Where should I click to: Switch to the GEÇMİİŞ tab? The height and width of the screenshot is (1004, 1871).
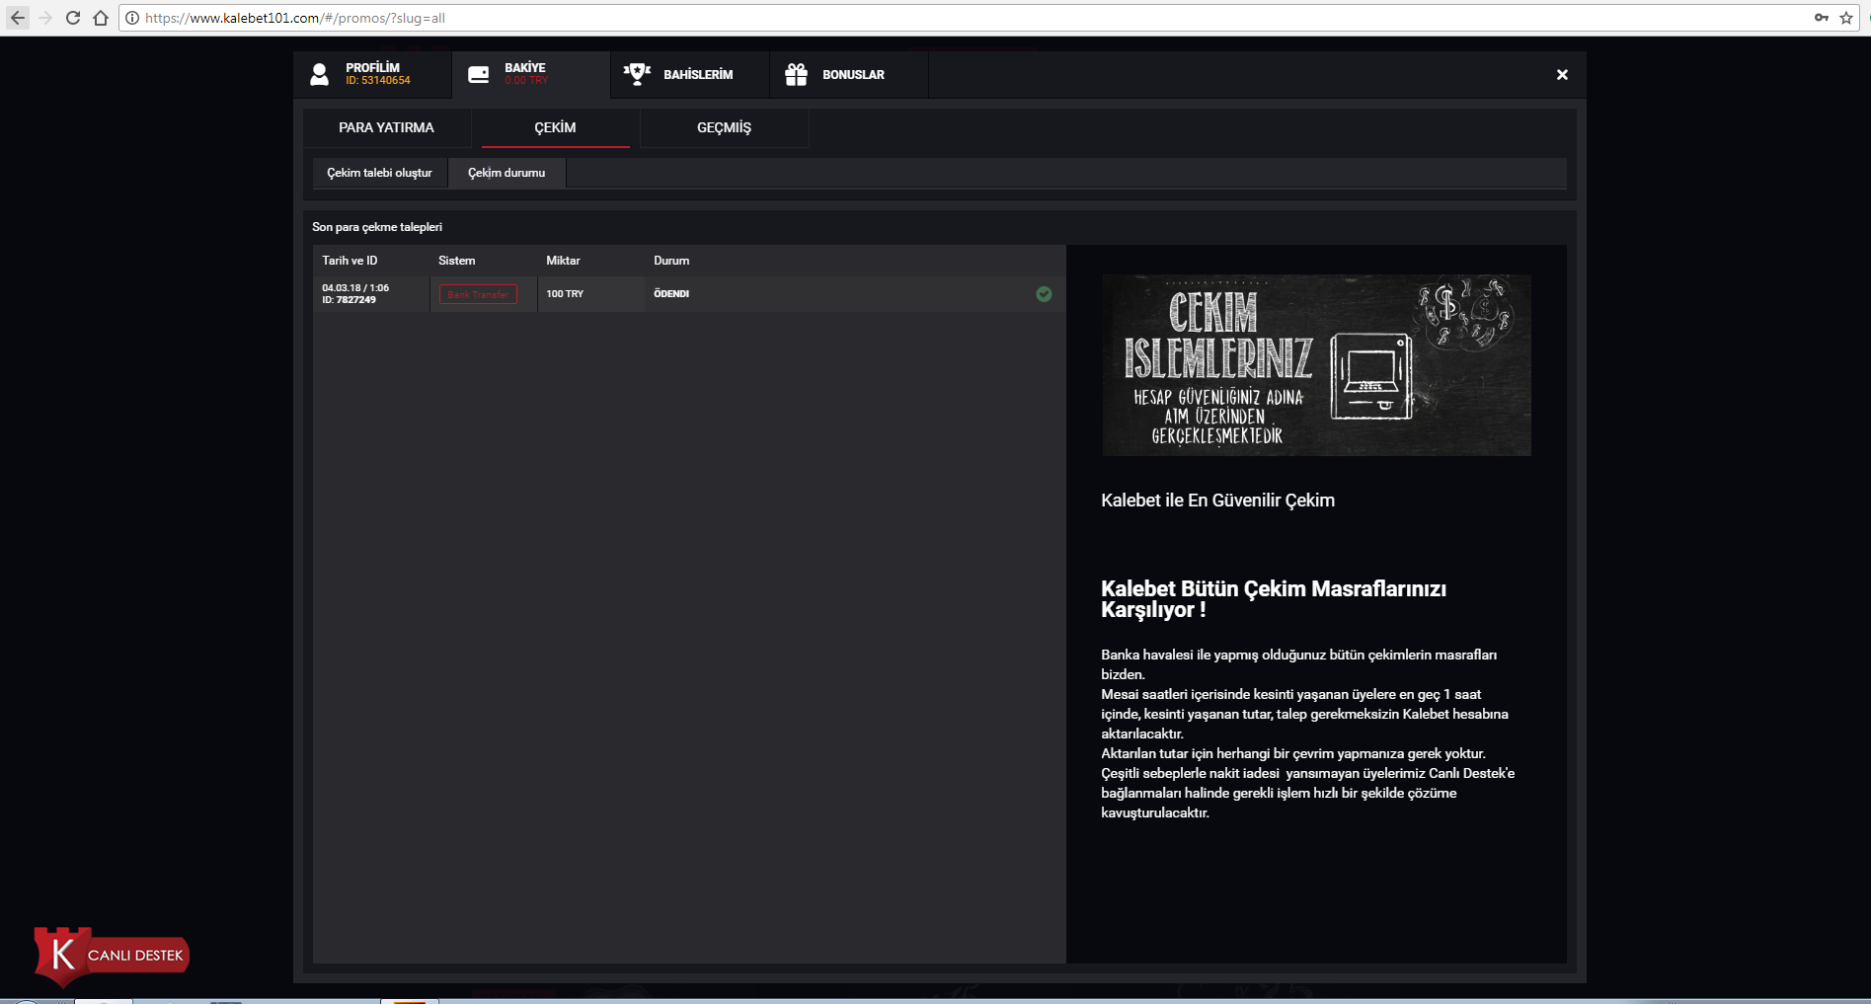coord(725,128)
